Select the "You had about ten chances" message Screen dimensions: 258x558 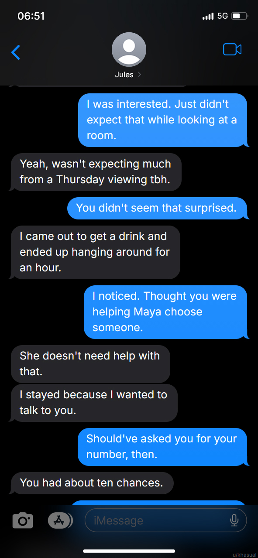pyautogui.click(x=92, y=483)
